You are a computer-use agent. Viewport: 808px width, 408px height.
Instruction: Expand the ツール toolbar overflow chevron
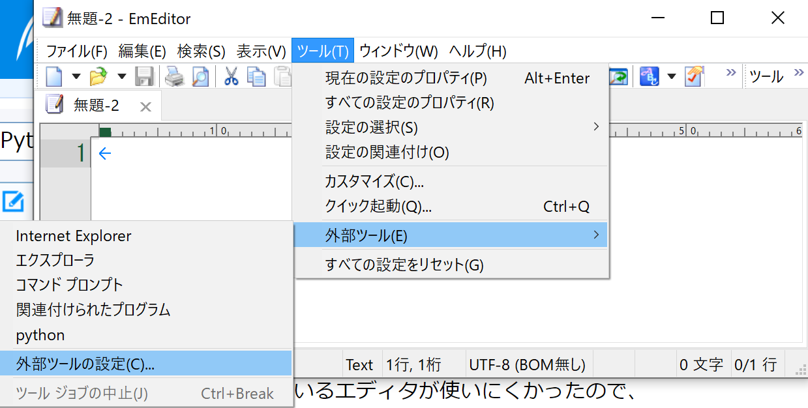click(x=799, y=72)
